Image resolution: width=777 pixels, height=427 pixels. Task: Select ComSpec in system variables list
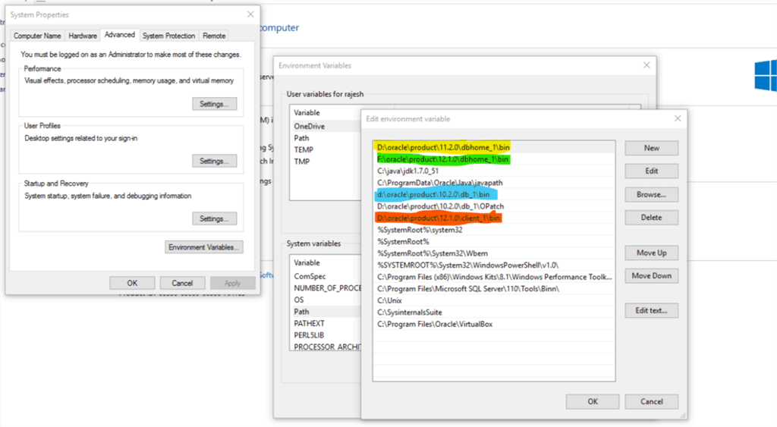click(x=326, y=276)
